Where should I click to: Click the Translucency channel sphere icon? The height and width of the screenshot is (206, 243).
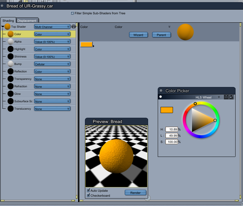pyautogui.click(x=11, y=108)
